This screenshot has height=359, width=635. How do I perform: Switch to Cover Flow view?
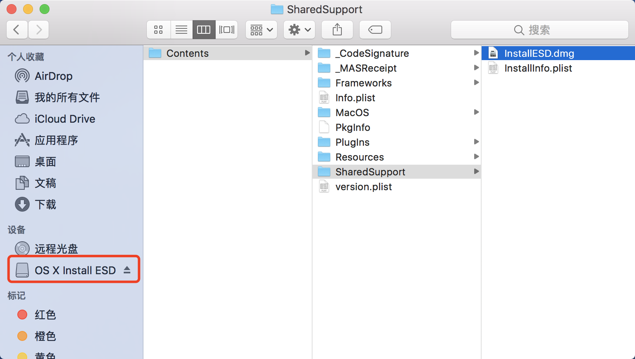coord(226,30)
